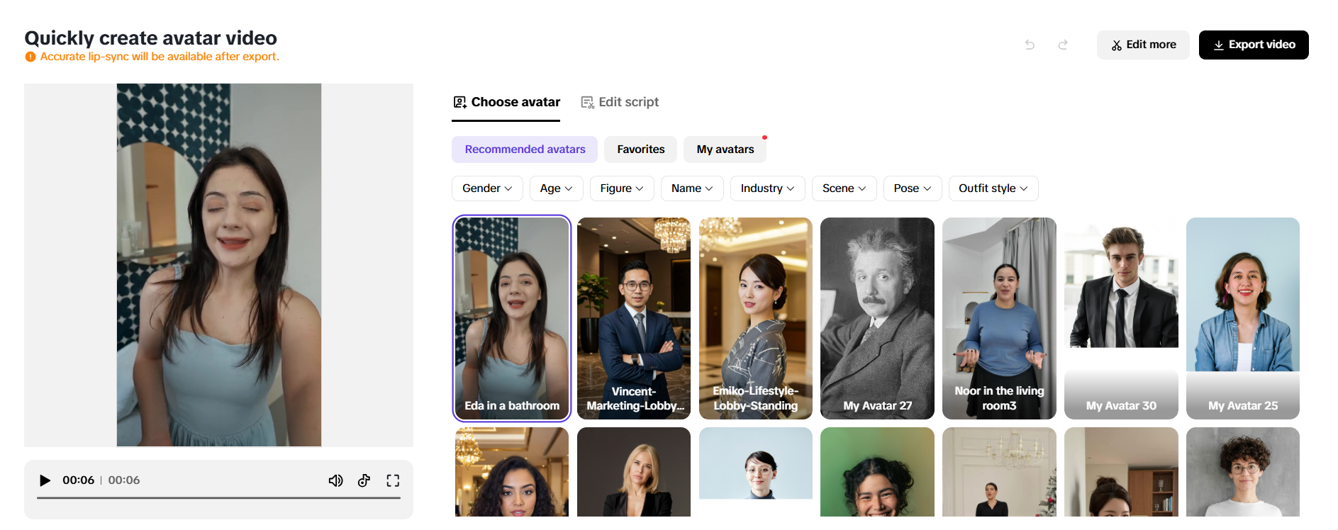Screen dimensions: 1338x530
Task: Click the scissors Edit more button
Action: [x=1143, y=45]
